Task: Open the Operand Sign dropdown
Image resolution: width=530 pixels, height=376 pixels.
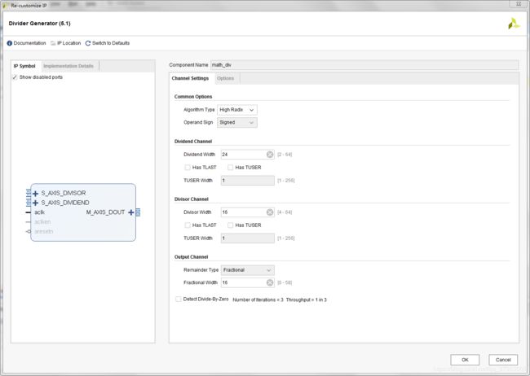Action: click(237, 123)
